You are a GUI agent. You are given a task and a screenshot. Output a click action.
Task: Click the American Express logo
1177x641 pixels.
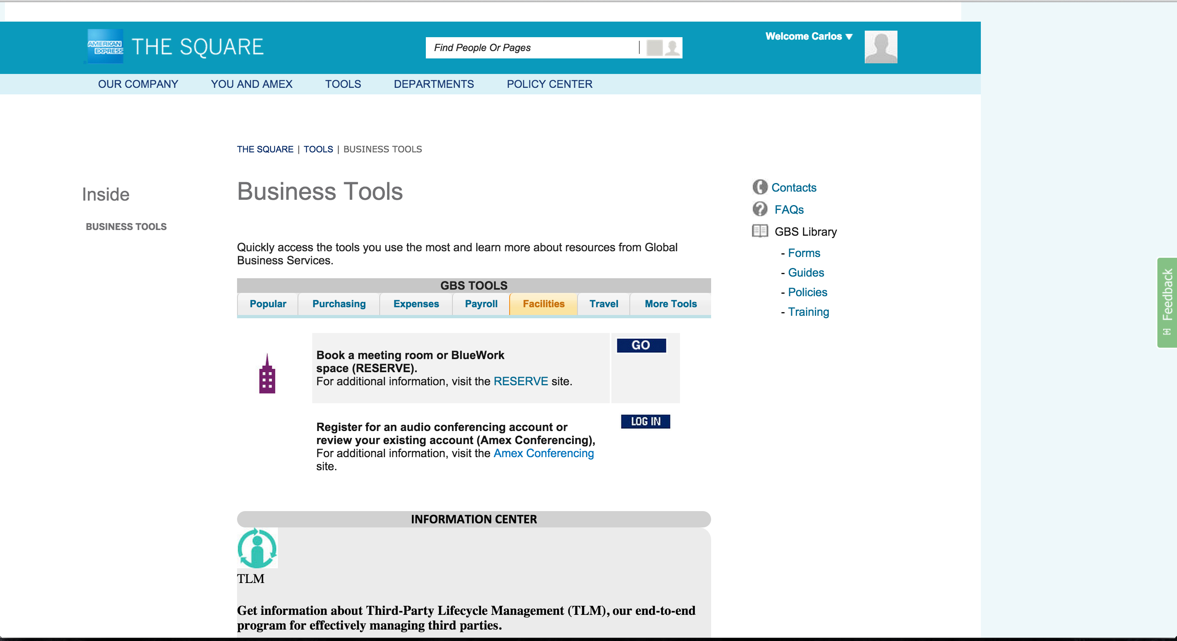click(105, 47)
